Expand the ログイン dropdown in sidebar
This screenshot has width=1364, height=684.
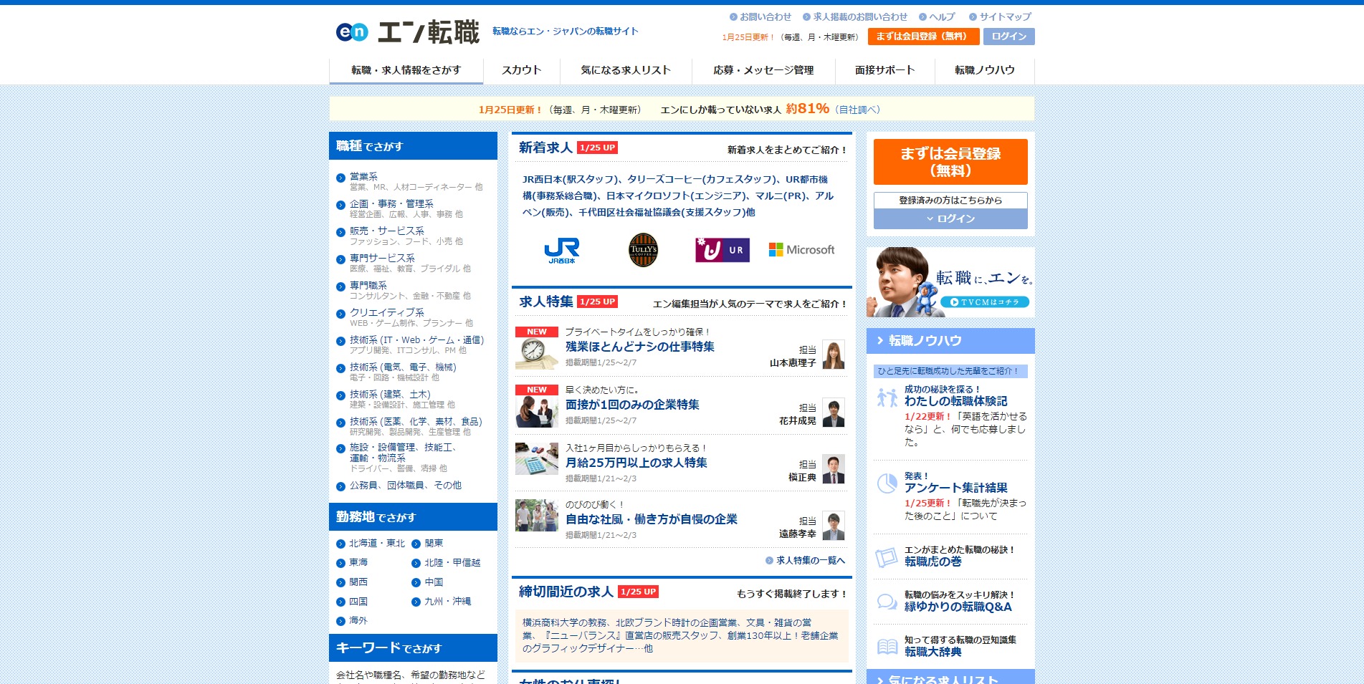tap(950, 218)
